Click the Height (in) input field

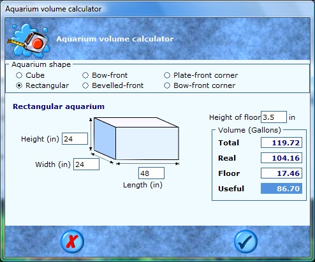[75, 139]
